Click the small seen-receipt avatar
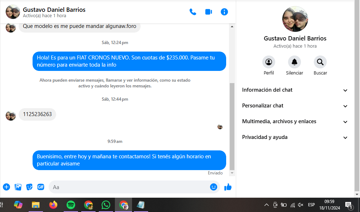Screen dimensions: 360x212 click(220, 127)
